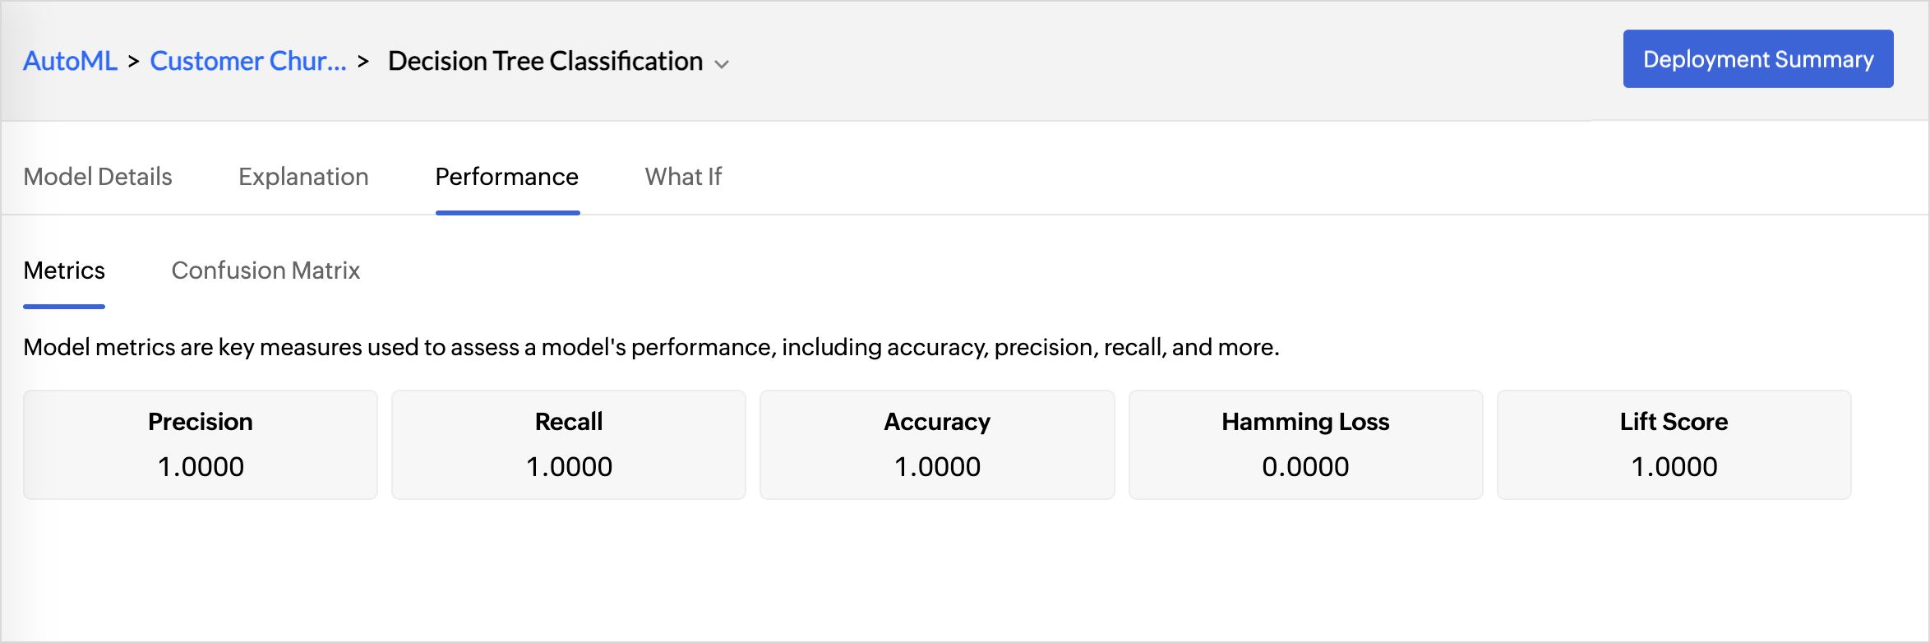The image size is (1930, 643).
Task: Switch to the What If tab
Action: [x=683, y=177]
